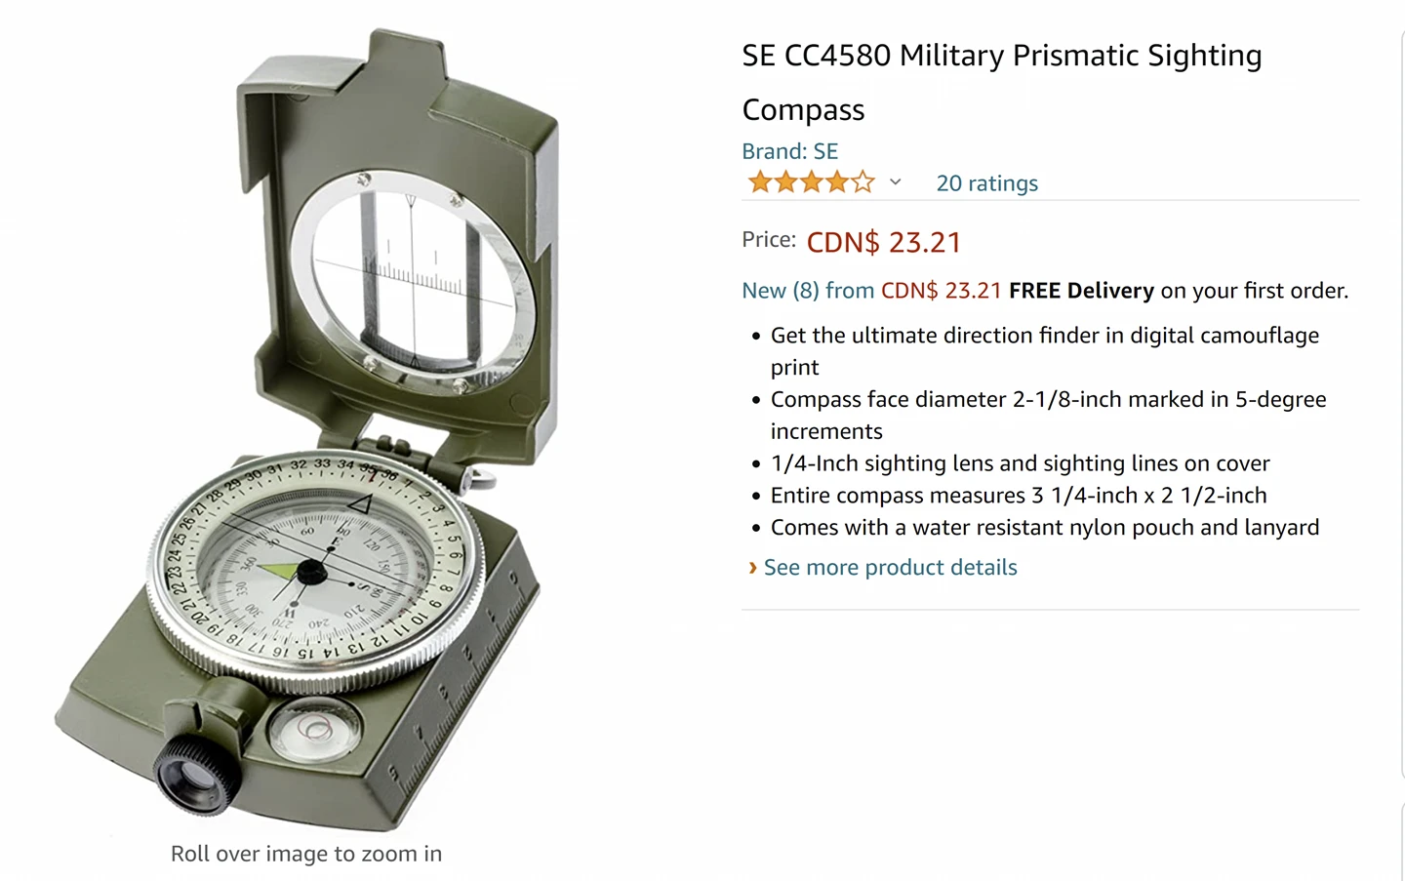Screen dimensions: 1405x881
Task: View New (8) from offers link
Action: 808,291
